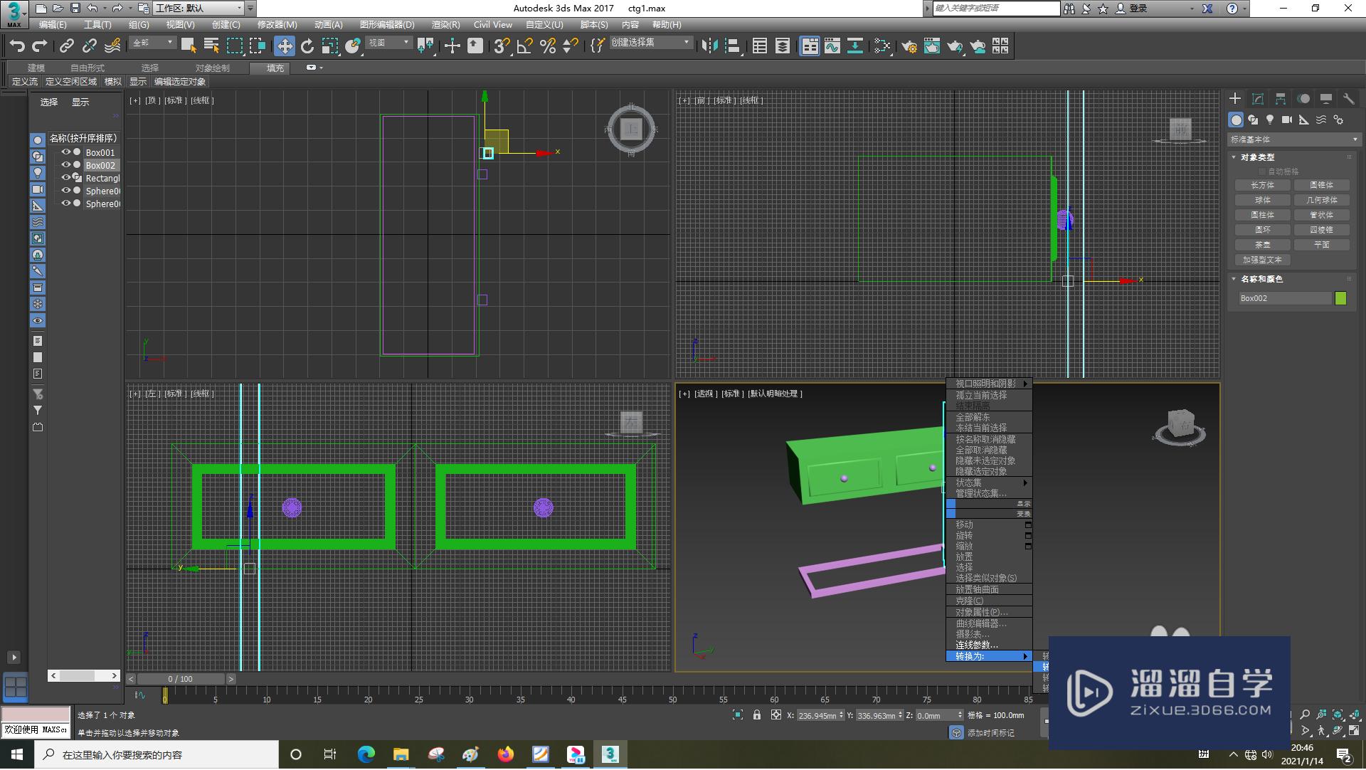
Task: Switch to the Hierarchy command panel tab
Action: pyautogui.click(x=1281, y=99)
